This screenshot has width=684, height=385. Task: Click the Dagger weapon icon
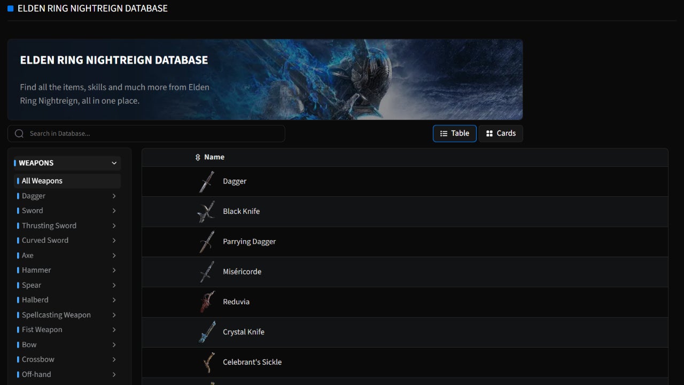(206, 182)
